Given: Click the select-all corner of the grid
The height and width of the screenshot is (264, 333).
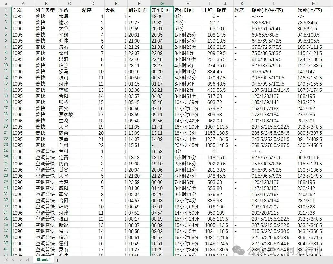Looking at the screenshot, I should 5,4.
